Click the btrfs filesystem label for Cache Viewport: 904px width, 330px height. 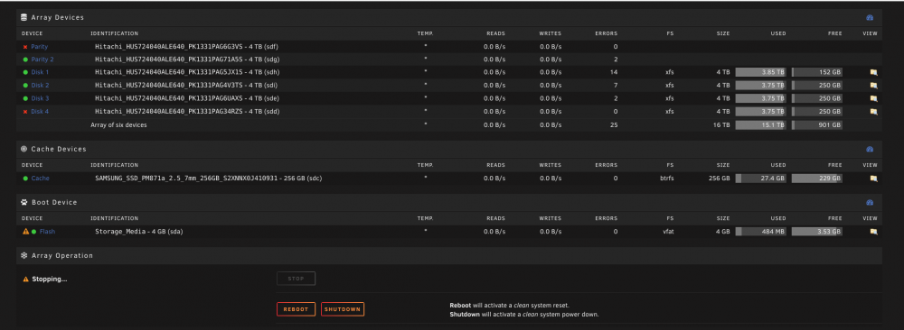667,179
